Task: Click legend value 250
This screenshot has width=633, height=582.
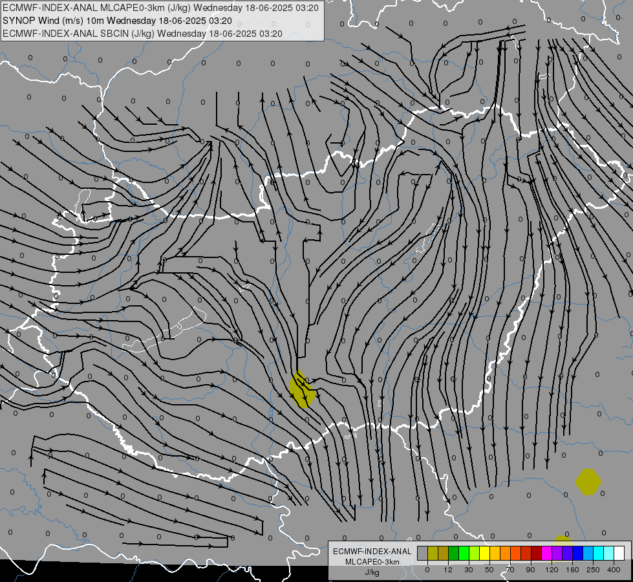Action: pos(593,570)
